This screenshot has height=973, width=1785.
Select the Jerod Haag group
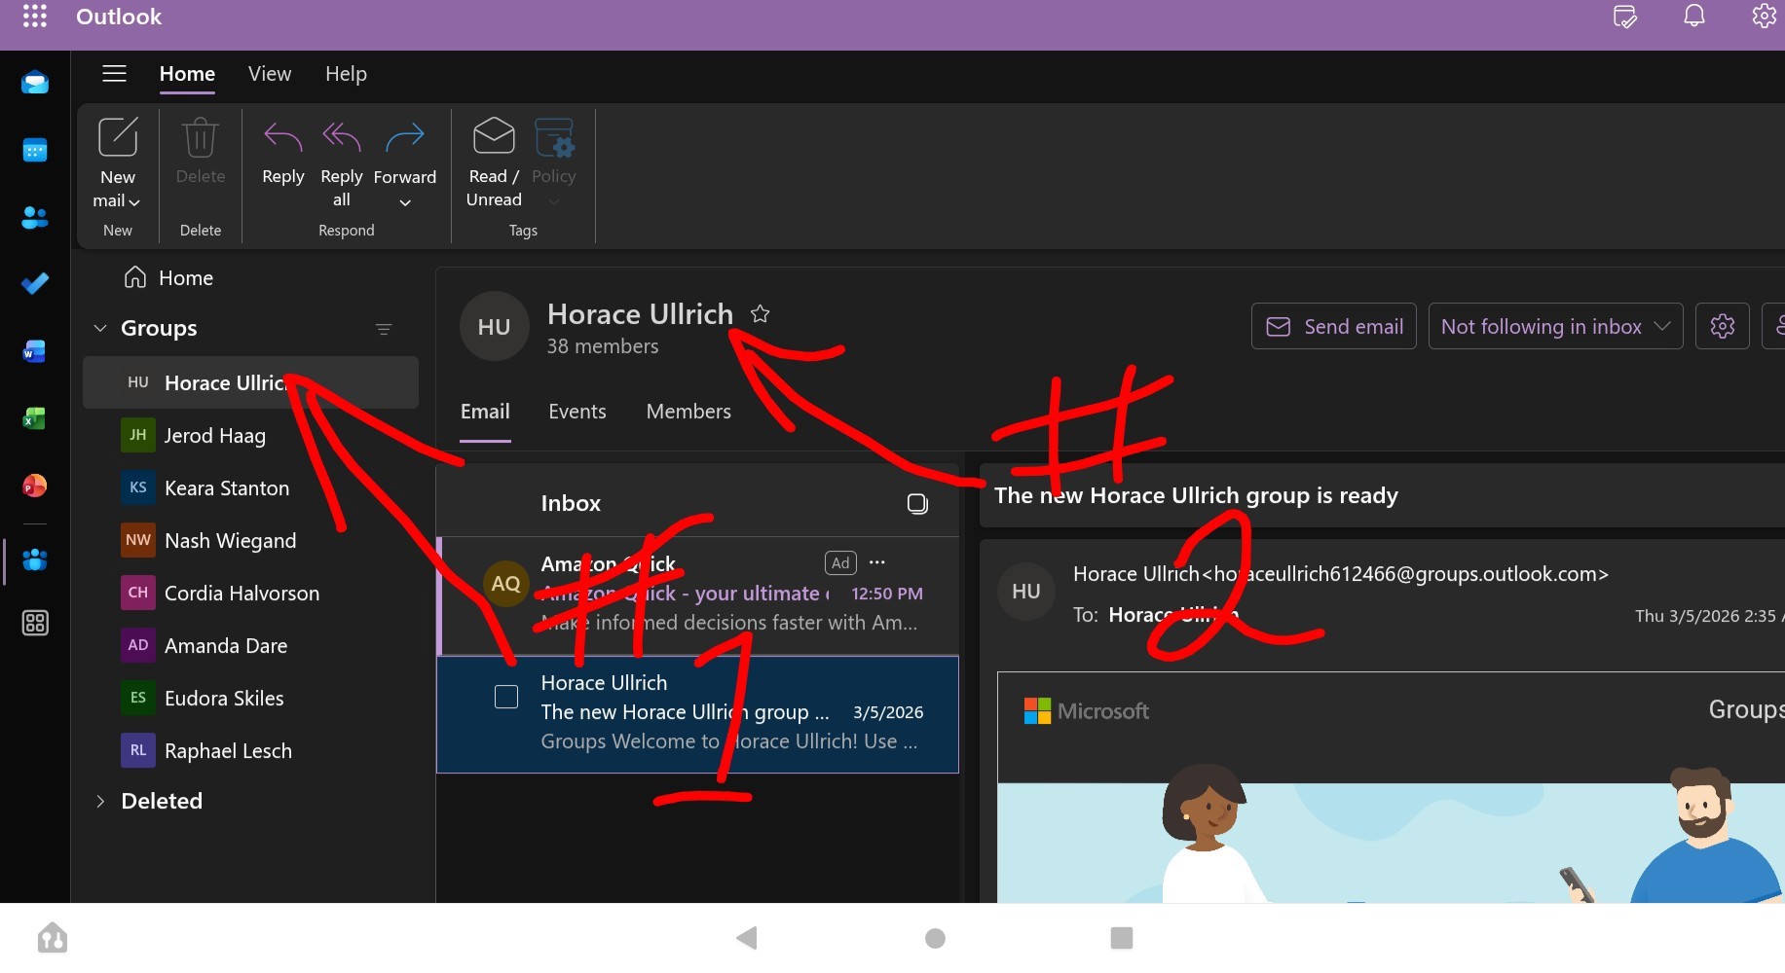click(x=250, y=435)
